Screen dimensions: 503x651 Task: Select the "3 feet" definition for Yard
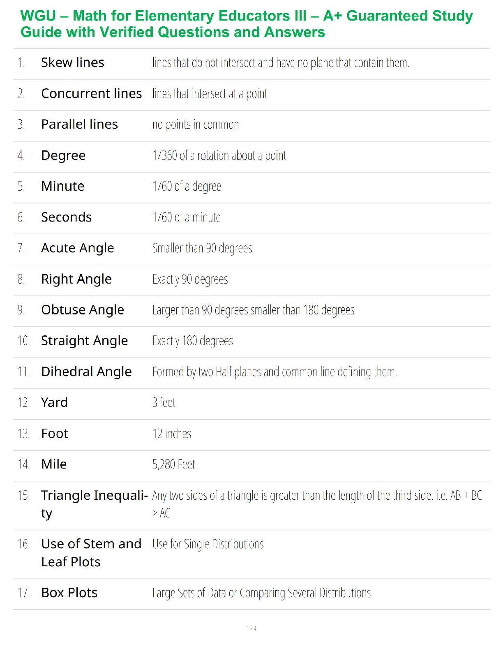164,403
